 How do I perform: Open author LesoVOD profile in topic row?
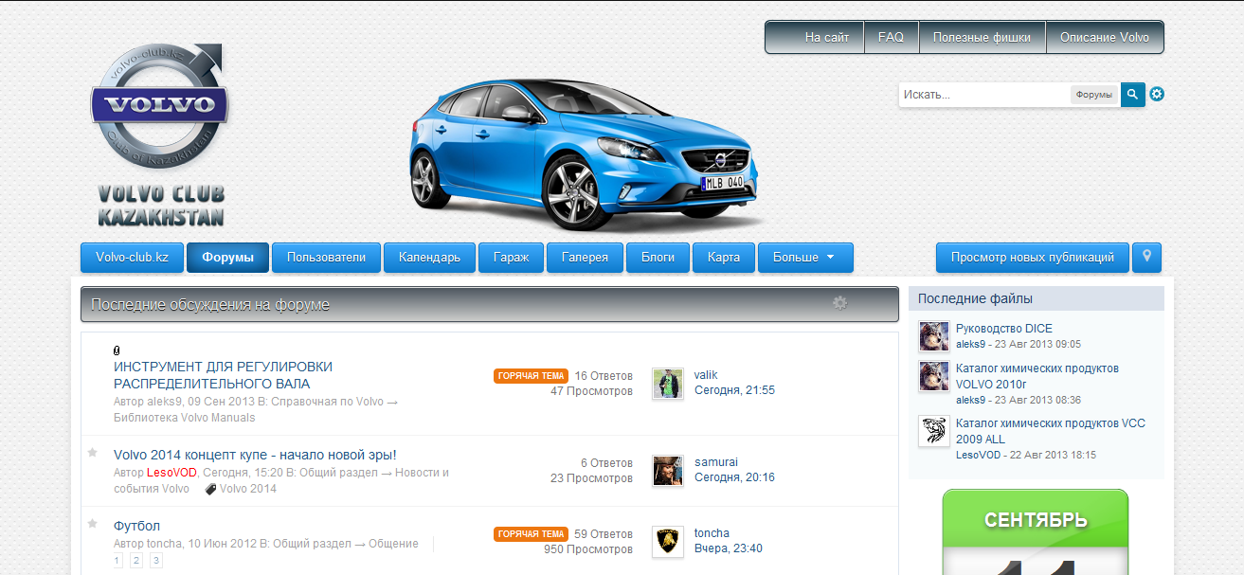[x=171, y=473]
